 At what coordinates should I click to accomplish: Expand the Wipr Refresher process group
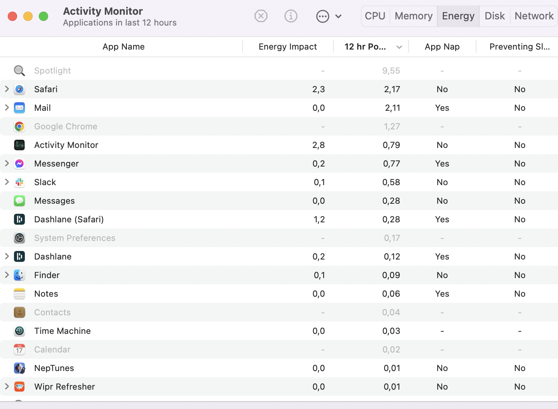point(7,387)
